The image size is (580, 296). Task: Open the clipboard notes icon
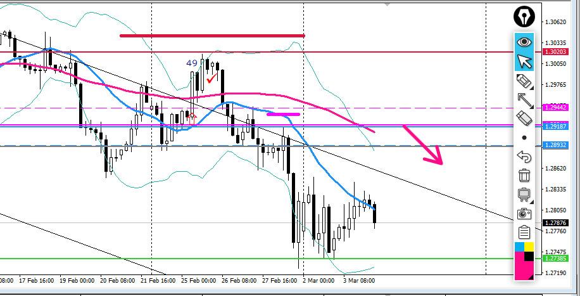tap(524, 232)
